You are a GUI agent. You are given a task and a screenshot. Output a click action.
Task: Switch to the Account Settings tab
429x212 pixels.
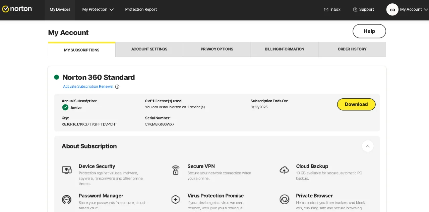click(149, 49)
